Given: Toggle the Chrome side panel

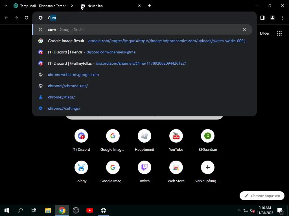Looking at the screenshot, I should [262, 18].
